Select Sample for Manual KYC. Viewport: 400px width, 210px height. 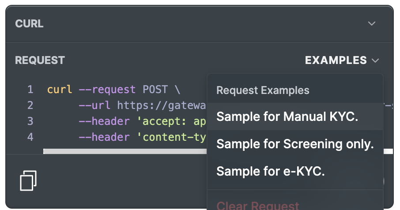click(287, 116)
